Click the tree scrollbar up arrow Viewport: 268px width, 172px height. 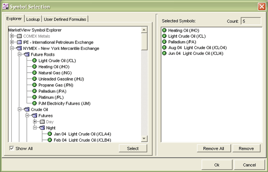pos(144,30)
